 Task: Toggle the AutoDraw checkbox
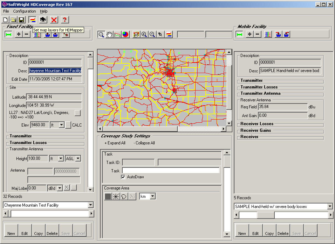click(x=123, y=177)
